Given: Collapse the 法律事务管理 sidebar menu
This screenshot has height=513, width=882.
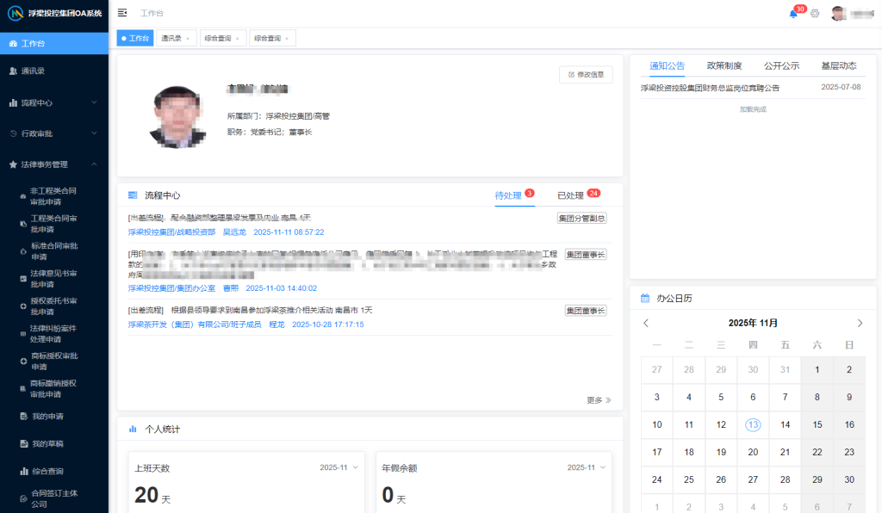Looking at the screenshot, I should pyautogui.click(x=53, y=164).
